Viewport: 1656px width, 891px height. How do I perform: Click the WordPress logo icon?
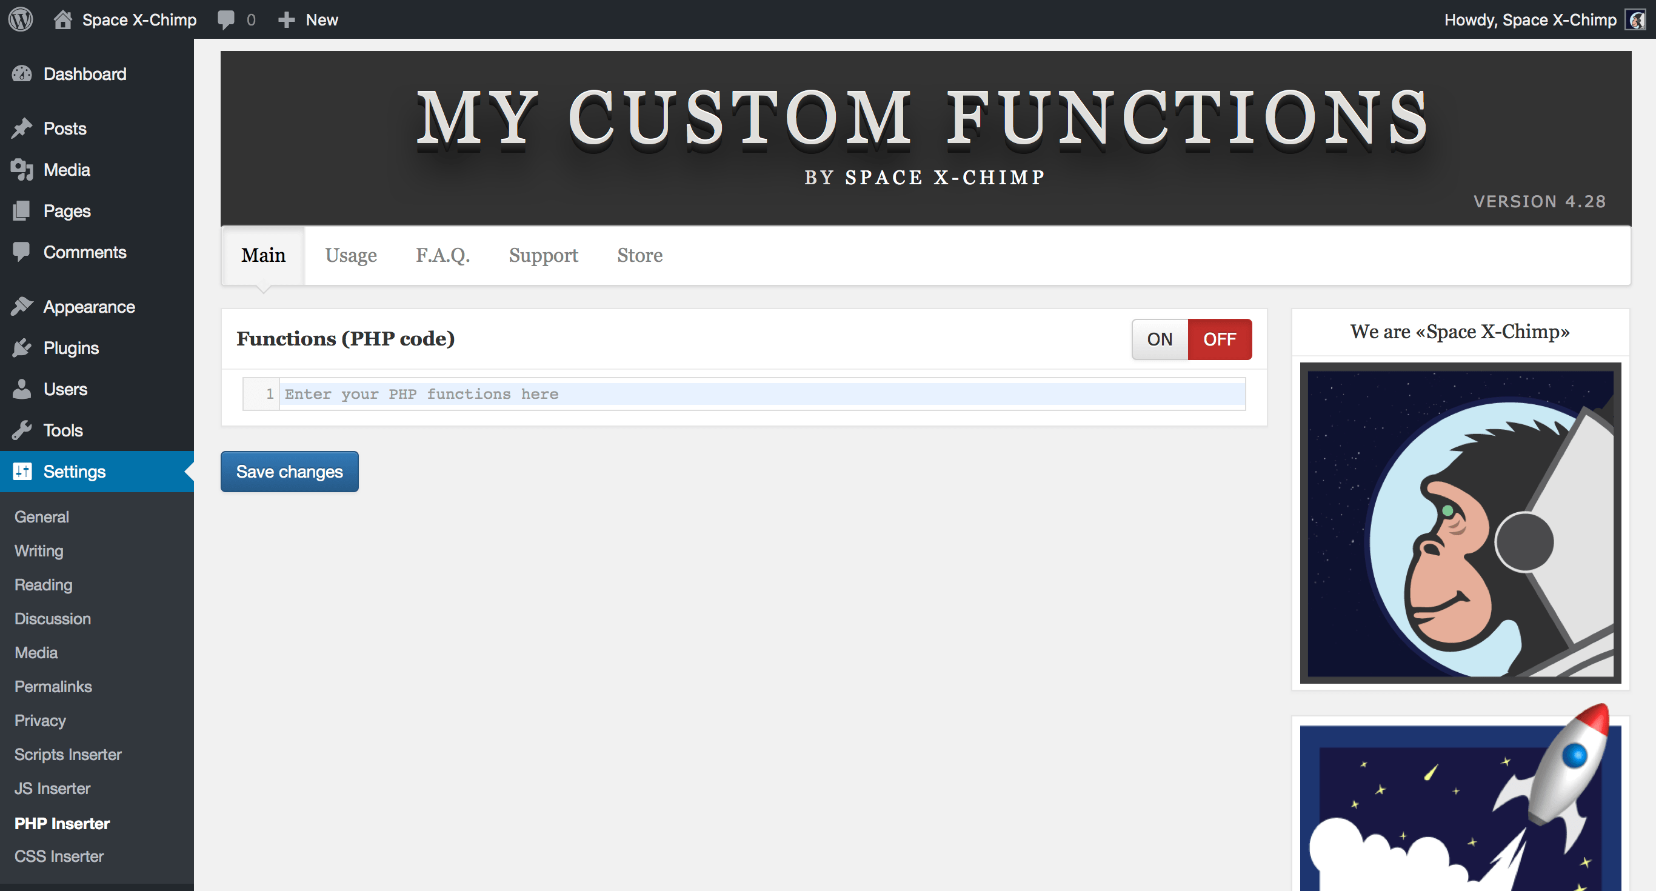21,19
